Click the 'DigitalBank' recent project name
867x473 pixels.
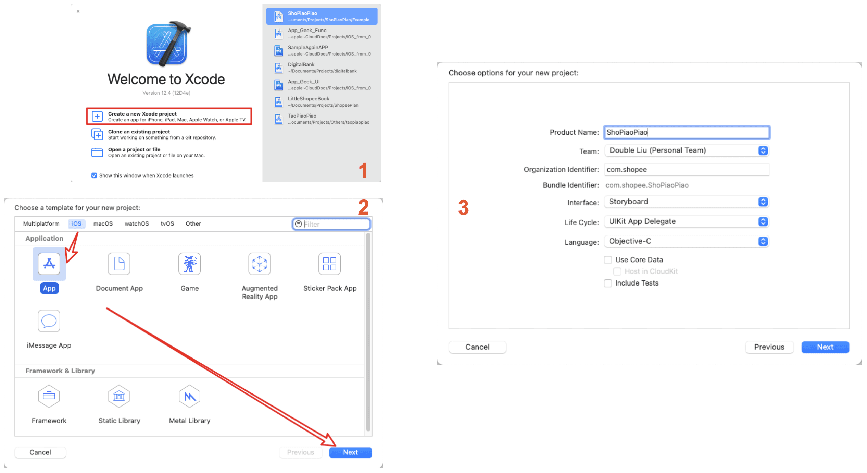301,64
